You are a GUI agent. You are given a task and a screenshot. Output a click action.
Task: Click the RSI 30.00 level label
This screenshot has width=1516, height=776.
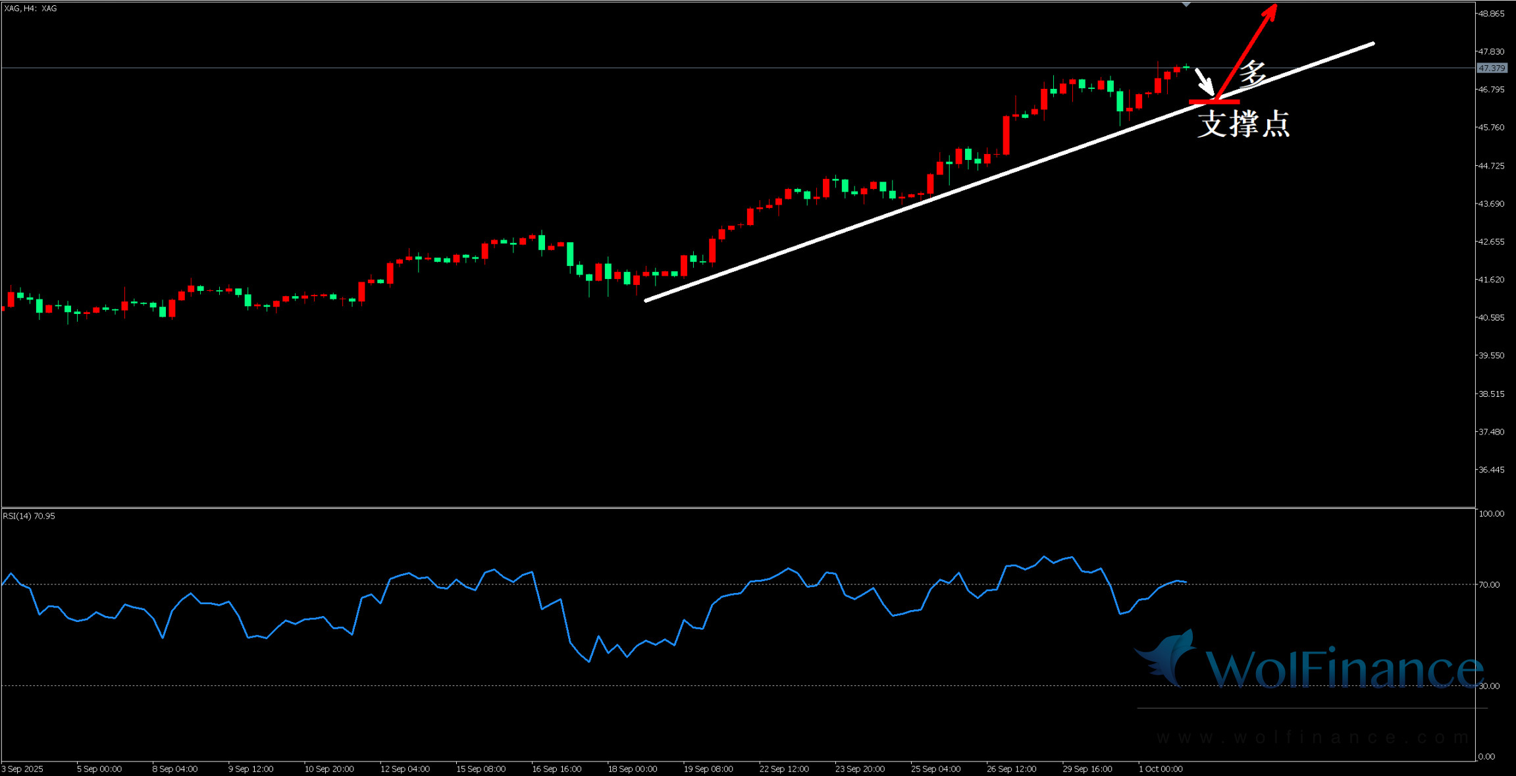(x=1489, y=686)
